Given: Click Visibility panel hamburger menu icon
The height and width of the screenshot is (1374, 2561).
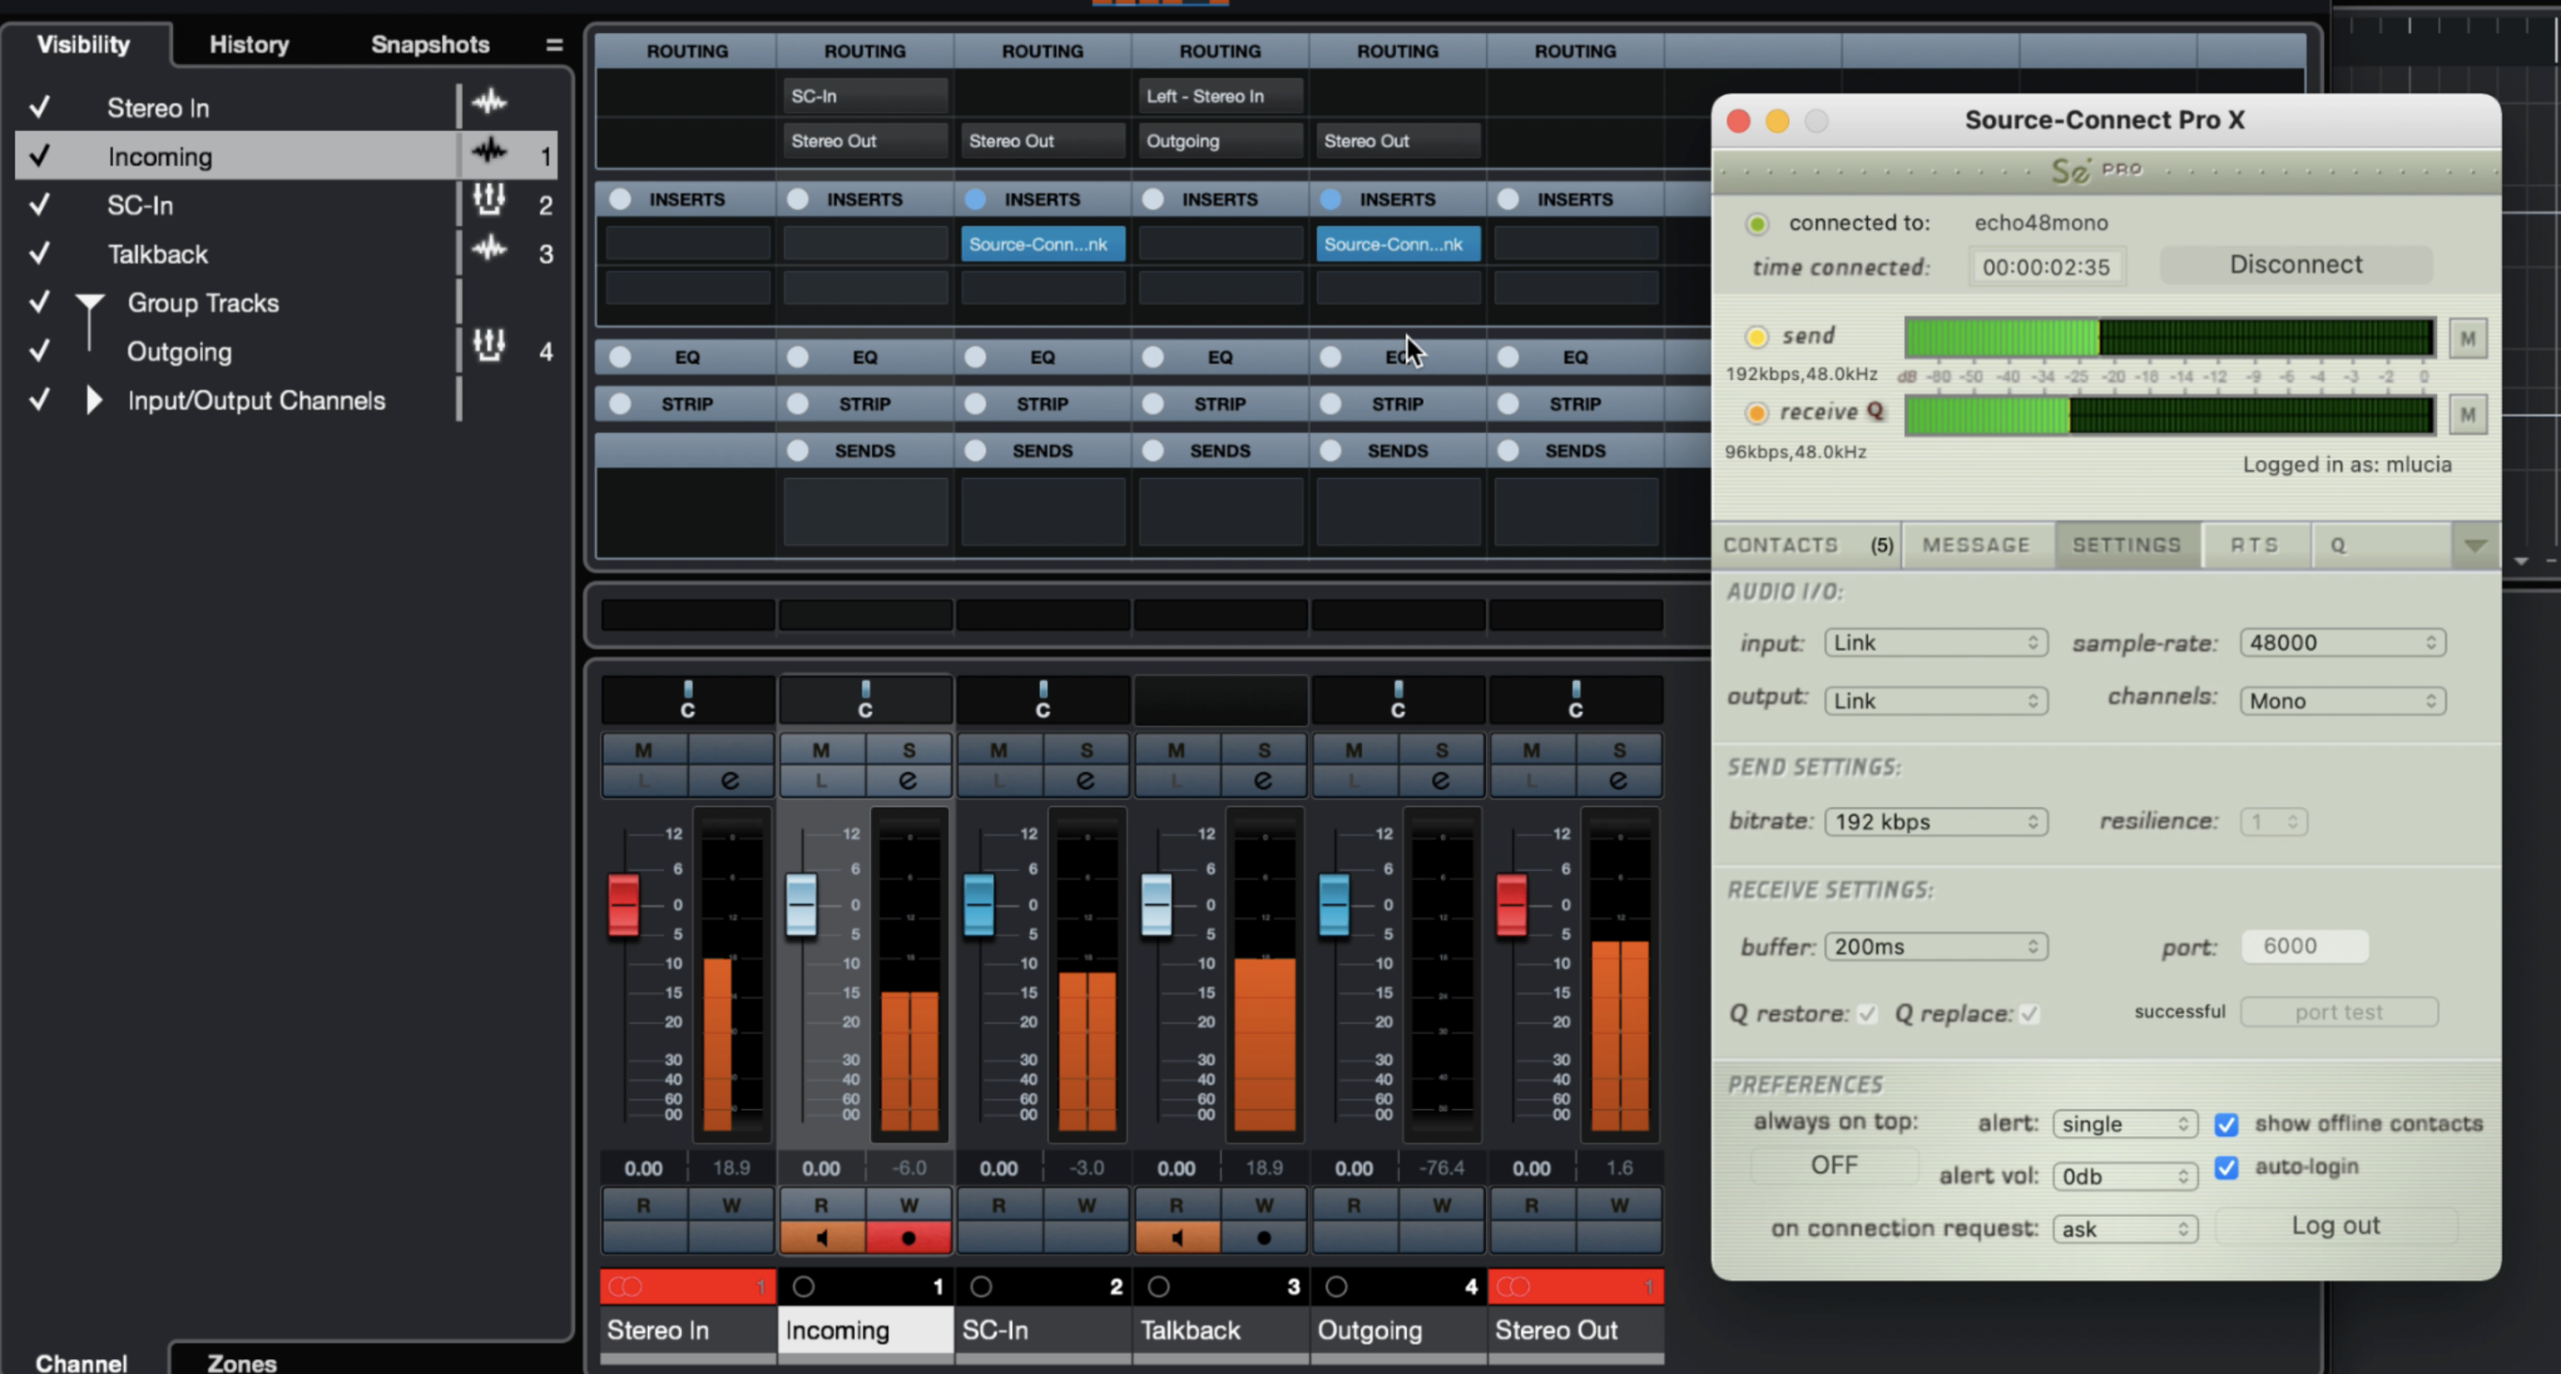Looking at the screenshot, I should (x=553, y=45).
